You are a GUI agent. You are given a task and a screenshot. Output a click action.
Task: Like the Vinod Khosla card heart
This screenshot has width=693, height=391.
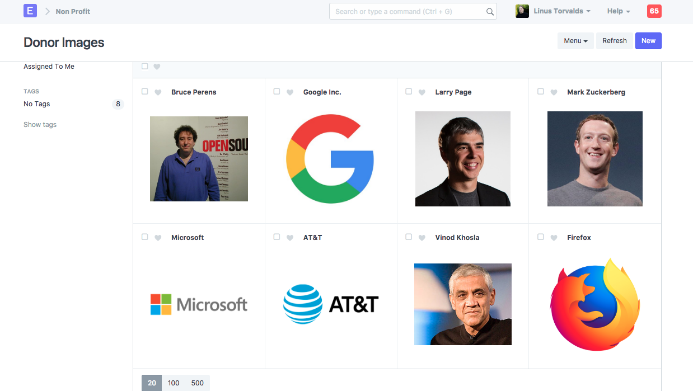422,238
